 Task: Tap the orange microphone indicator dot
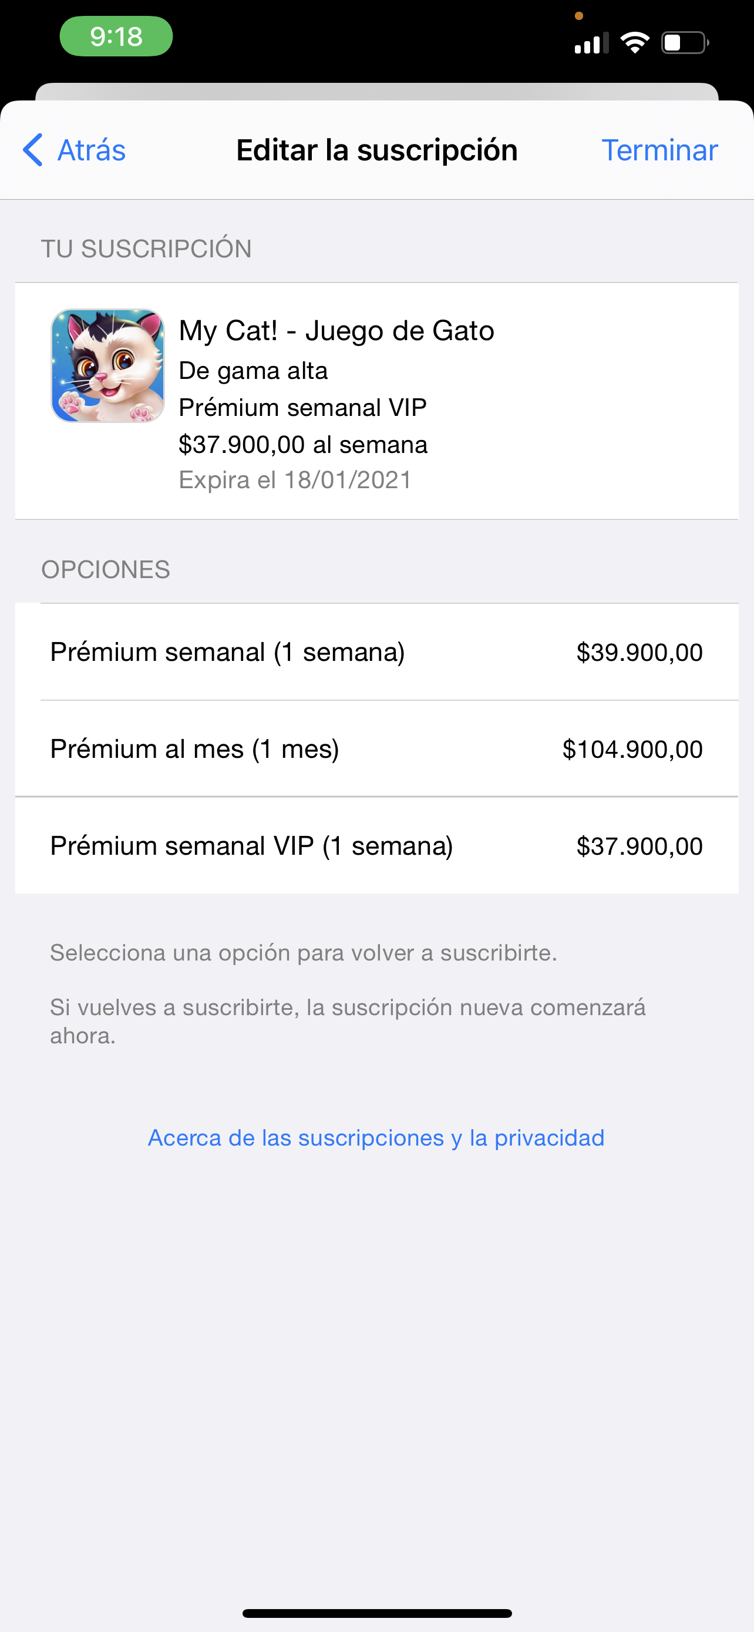coord(578,16)
